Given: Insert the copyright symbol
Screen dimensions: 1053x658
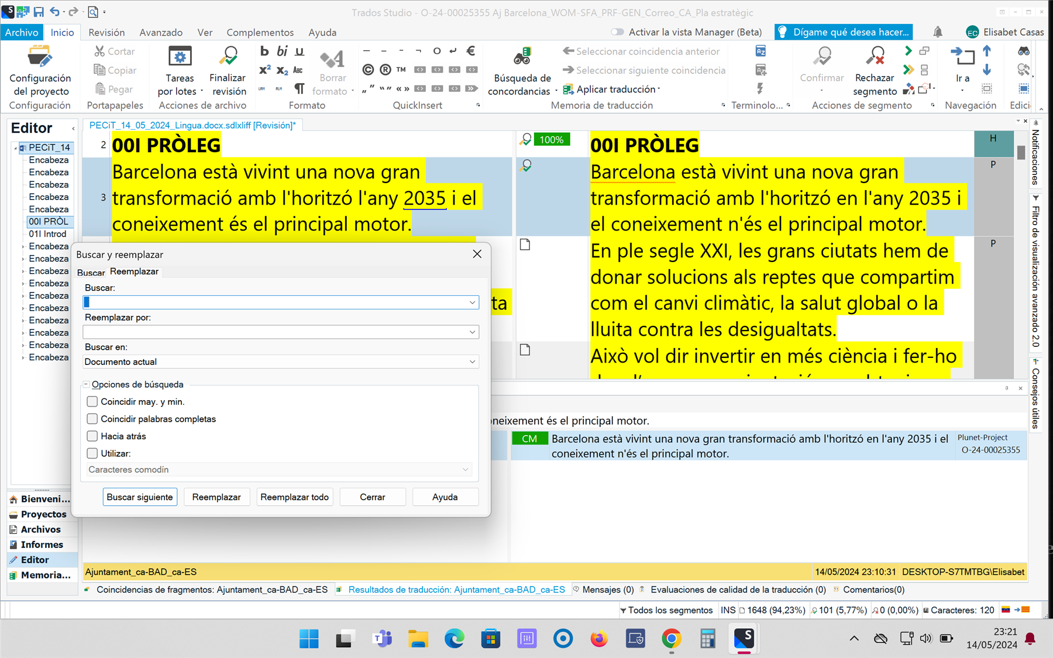Looking at the screenshot, I should click(368, 70).
